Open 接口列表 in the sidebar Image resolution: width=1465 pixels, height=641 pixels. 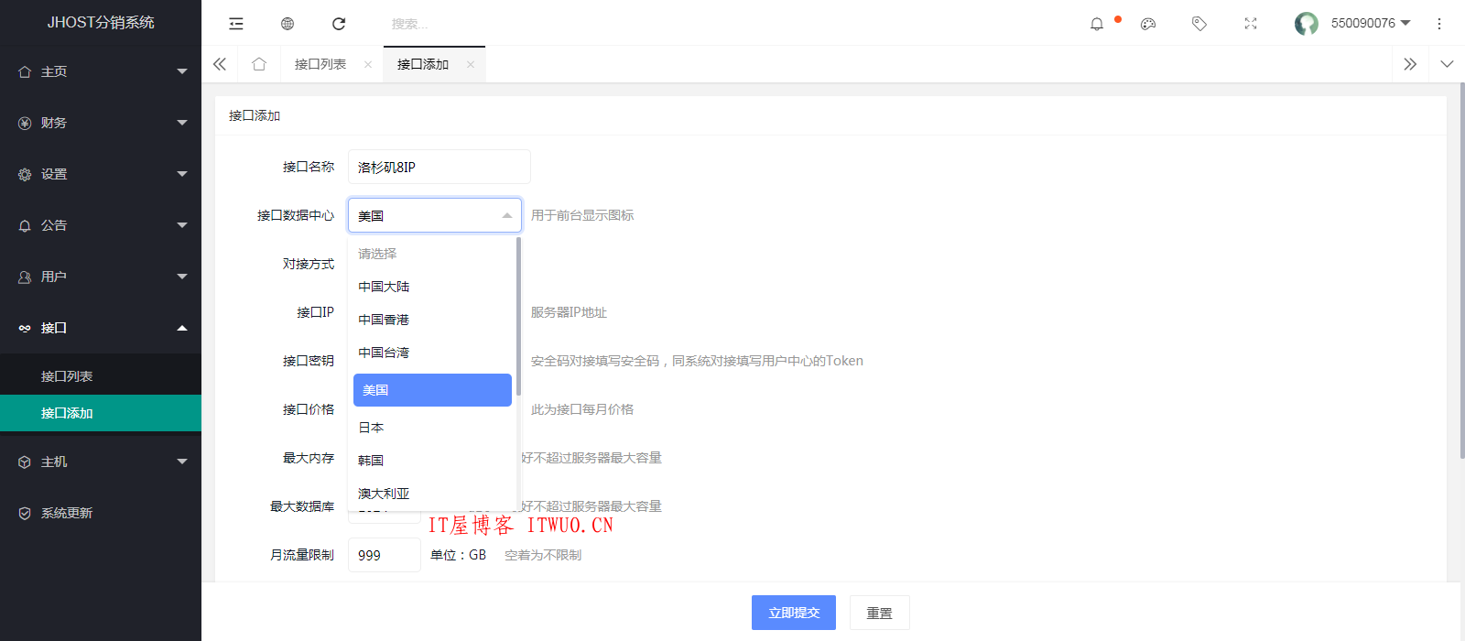101,376
